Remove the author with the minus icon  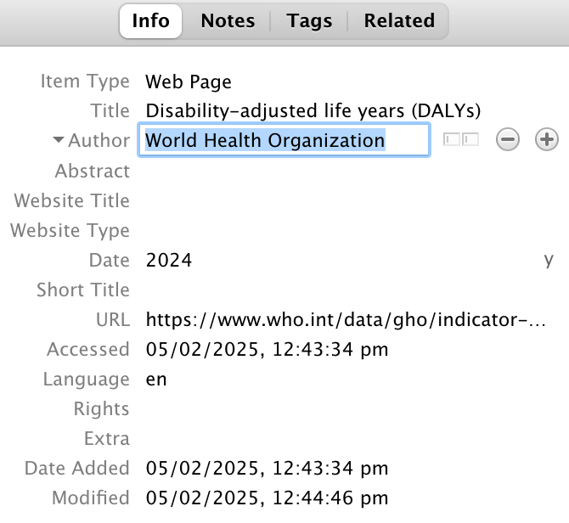tap(508, 139)
